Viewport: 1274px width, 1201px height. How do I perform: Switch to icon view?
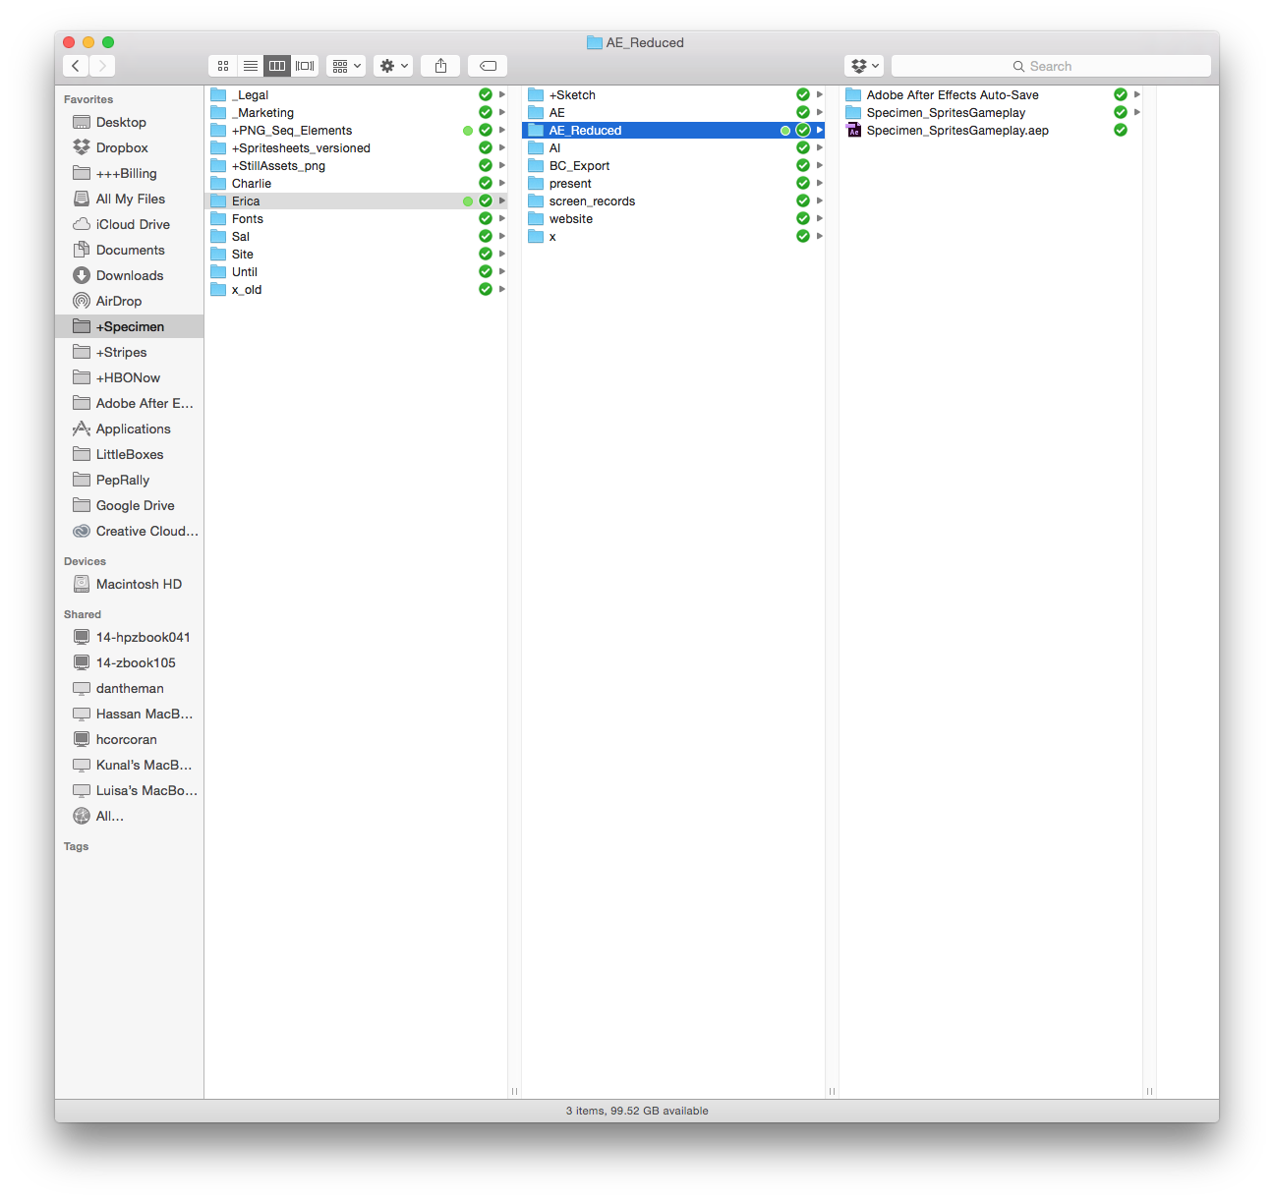pos(223,66)
